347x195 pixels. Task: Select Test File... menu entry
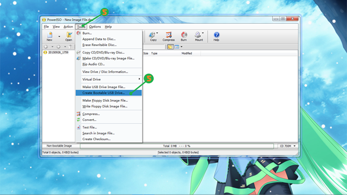coord(108,127)
